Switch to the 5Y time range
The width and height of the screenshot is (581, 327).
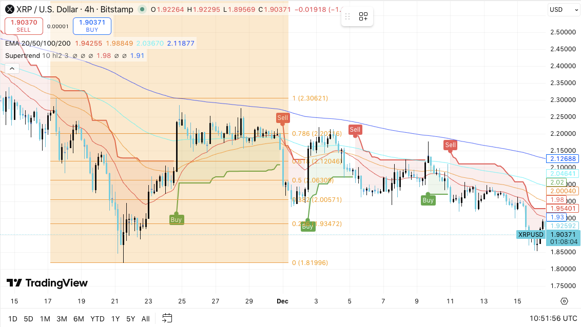(x=131, y=319)
